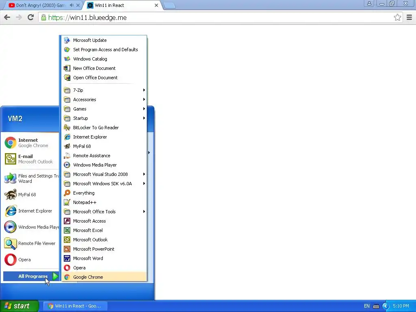Image resolution: width=416 pixels, height=312 pixels.
Task: Launch Microsoft PowerPoint
Action: 104,249
